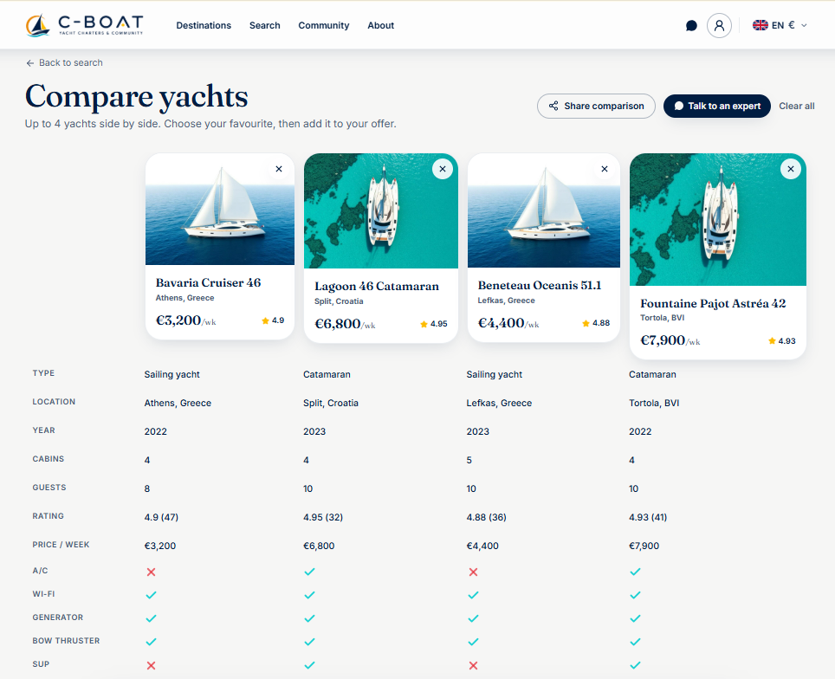Open the user account icon
Image resolution: width=835 pixels, height=679 pixels.
719,26
